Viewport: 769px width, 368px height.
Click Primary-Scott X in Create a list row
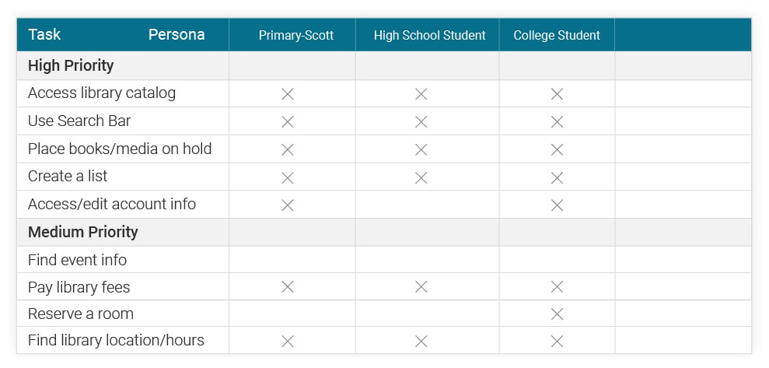pos(288,177)
